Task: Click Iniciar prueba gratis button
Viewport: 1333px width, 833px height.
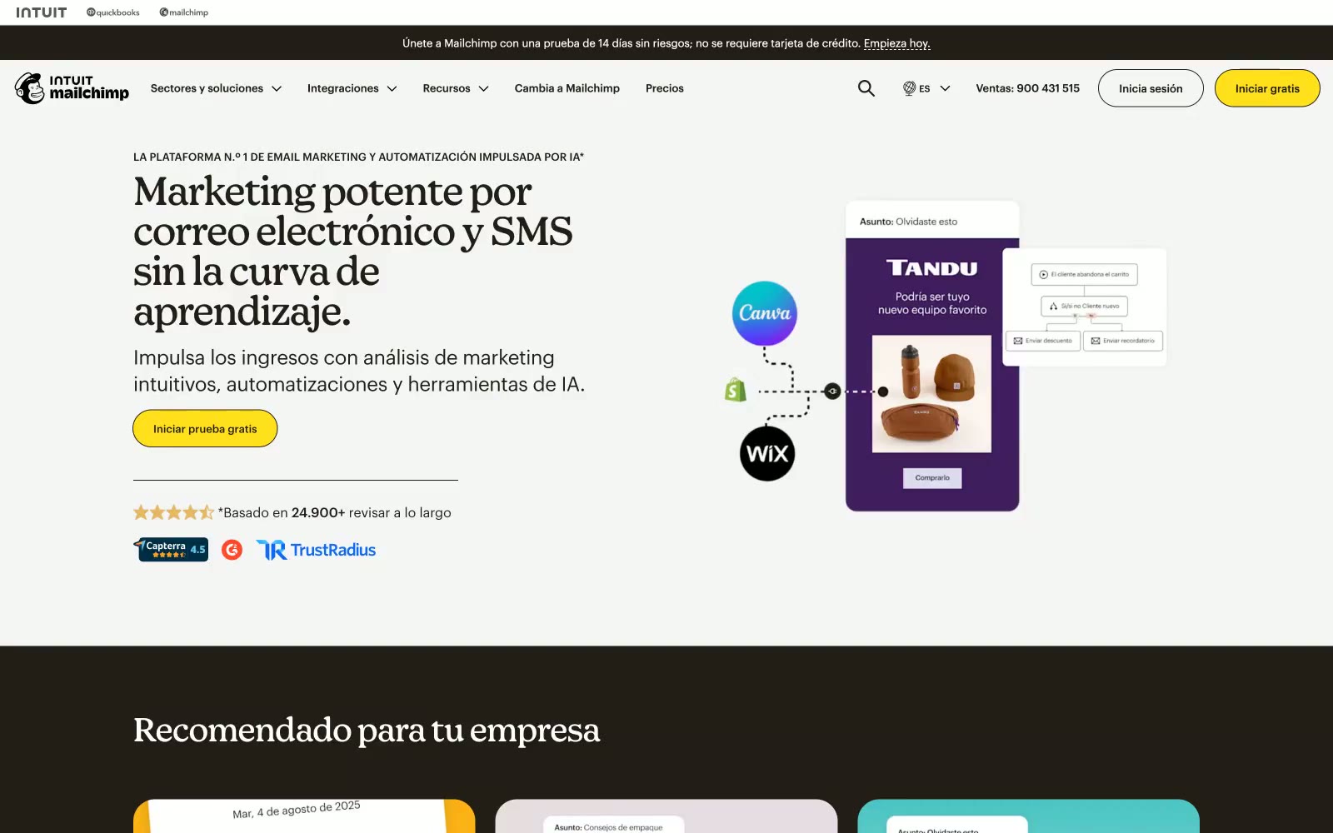Action: click(205, 428)
